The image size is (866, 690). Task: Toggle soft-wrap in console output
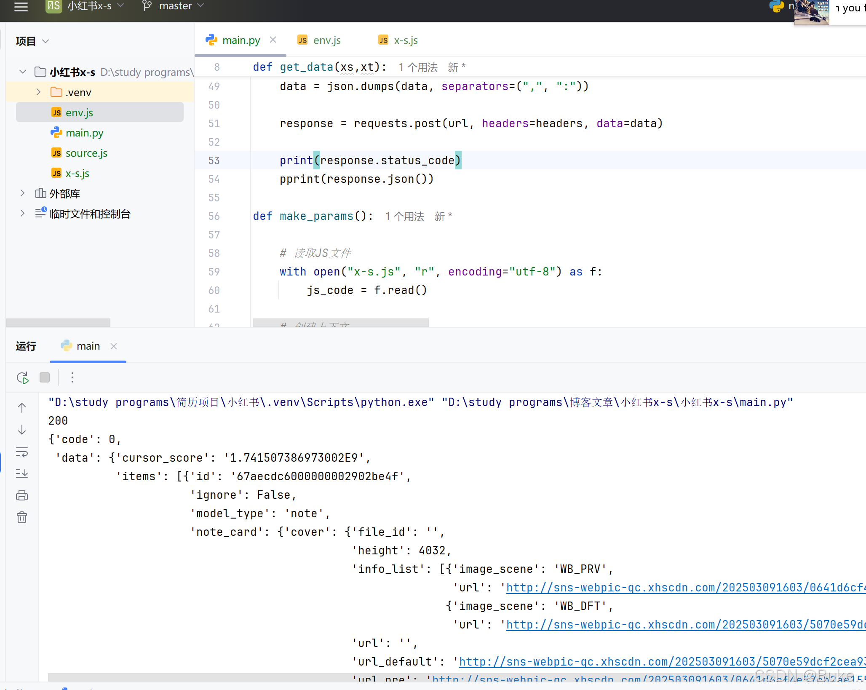click(21, 452)
